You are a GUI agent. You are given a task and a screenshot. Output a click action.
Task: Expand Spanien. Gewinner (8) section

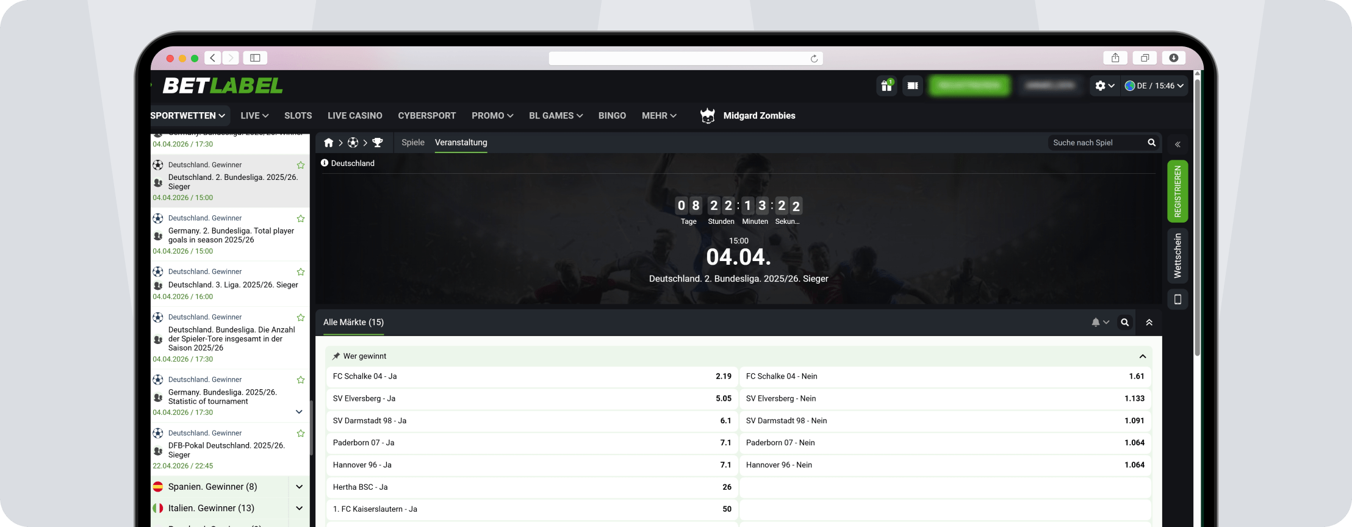tap(299, 487)
